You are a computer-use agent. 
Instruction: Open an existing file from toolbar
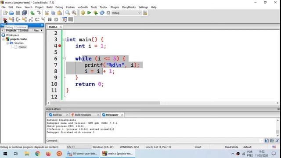coord(11,13)
